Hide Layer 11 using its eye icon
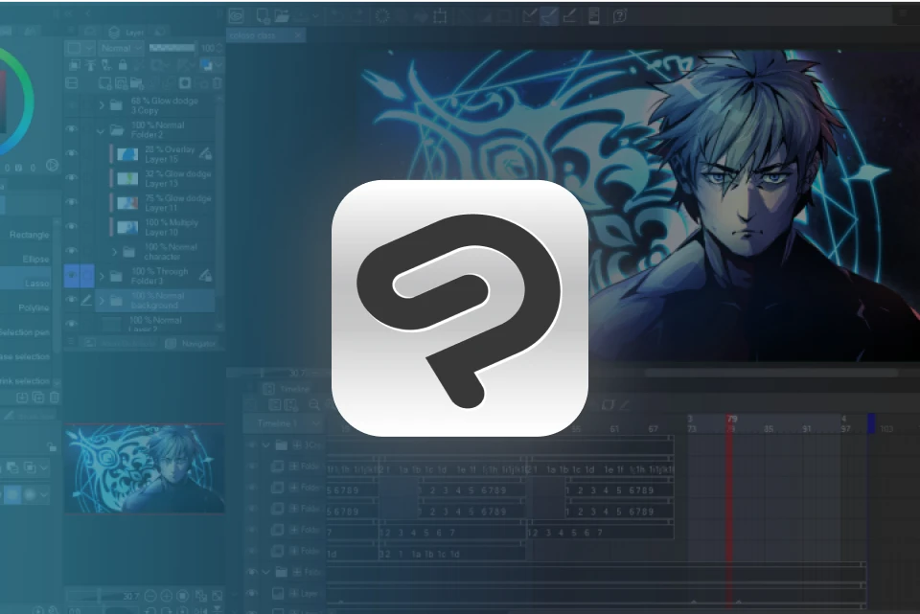 point(72,202)
